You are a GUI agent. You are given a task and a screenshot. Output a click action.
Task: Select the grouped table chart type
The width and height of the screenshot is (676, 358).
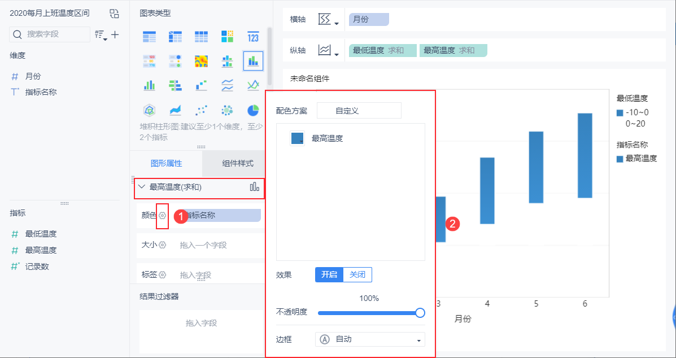click(x=149, y=37)
